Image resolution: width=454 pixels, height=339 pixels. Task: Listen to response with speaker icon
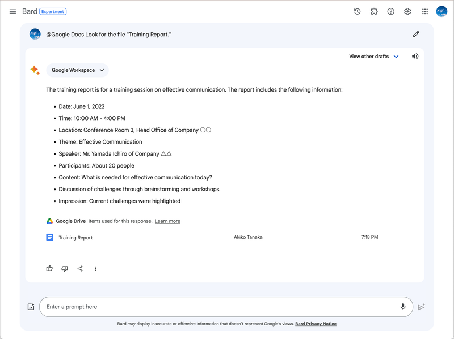coord(415,56)
